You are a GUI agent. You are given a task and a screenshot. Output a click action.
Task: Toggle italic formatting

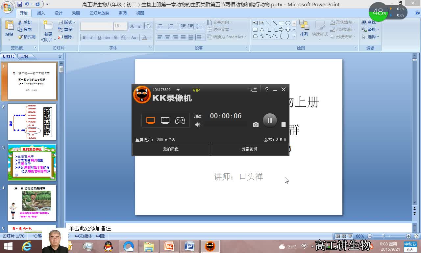click(92, 38)
